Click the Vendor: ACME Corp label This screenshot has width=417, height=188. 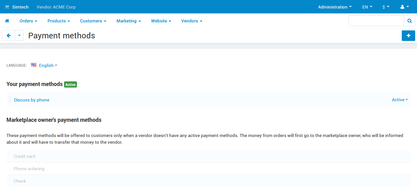pos(56,7)
